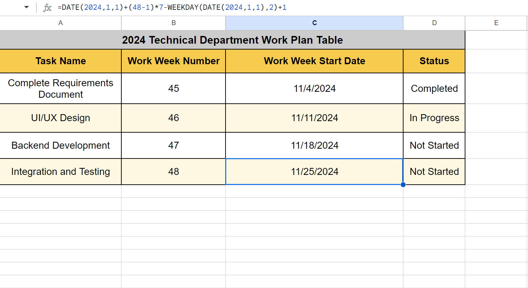528x288 pixels.
Task: Select the date cell 11/4/2024
Action: coord(314,88)
